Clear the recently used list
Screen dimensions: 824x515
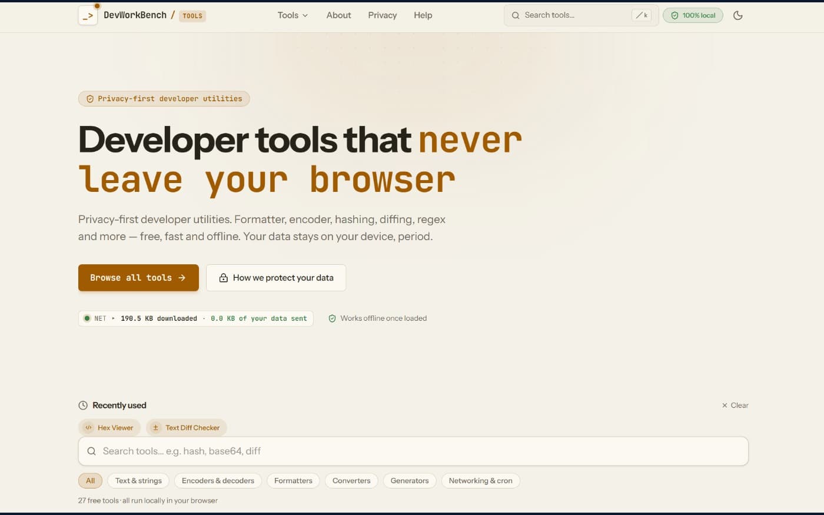735,406
